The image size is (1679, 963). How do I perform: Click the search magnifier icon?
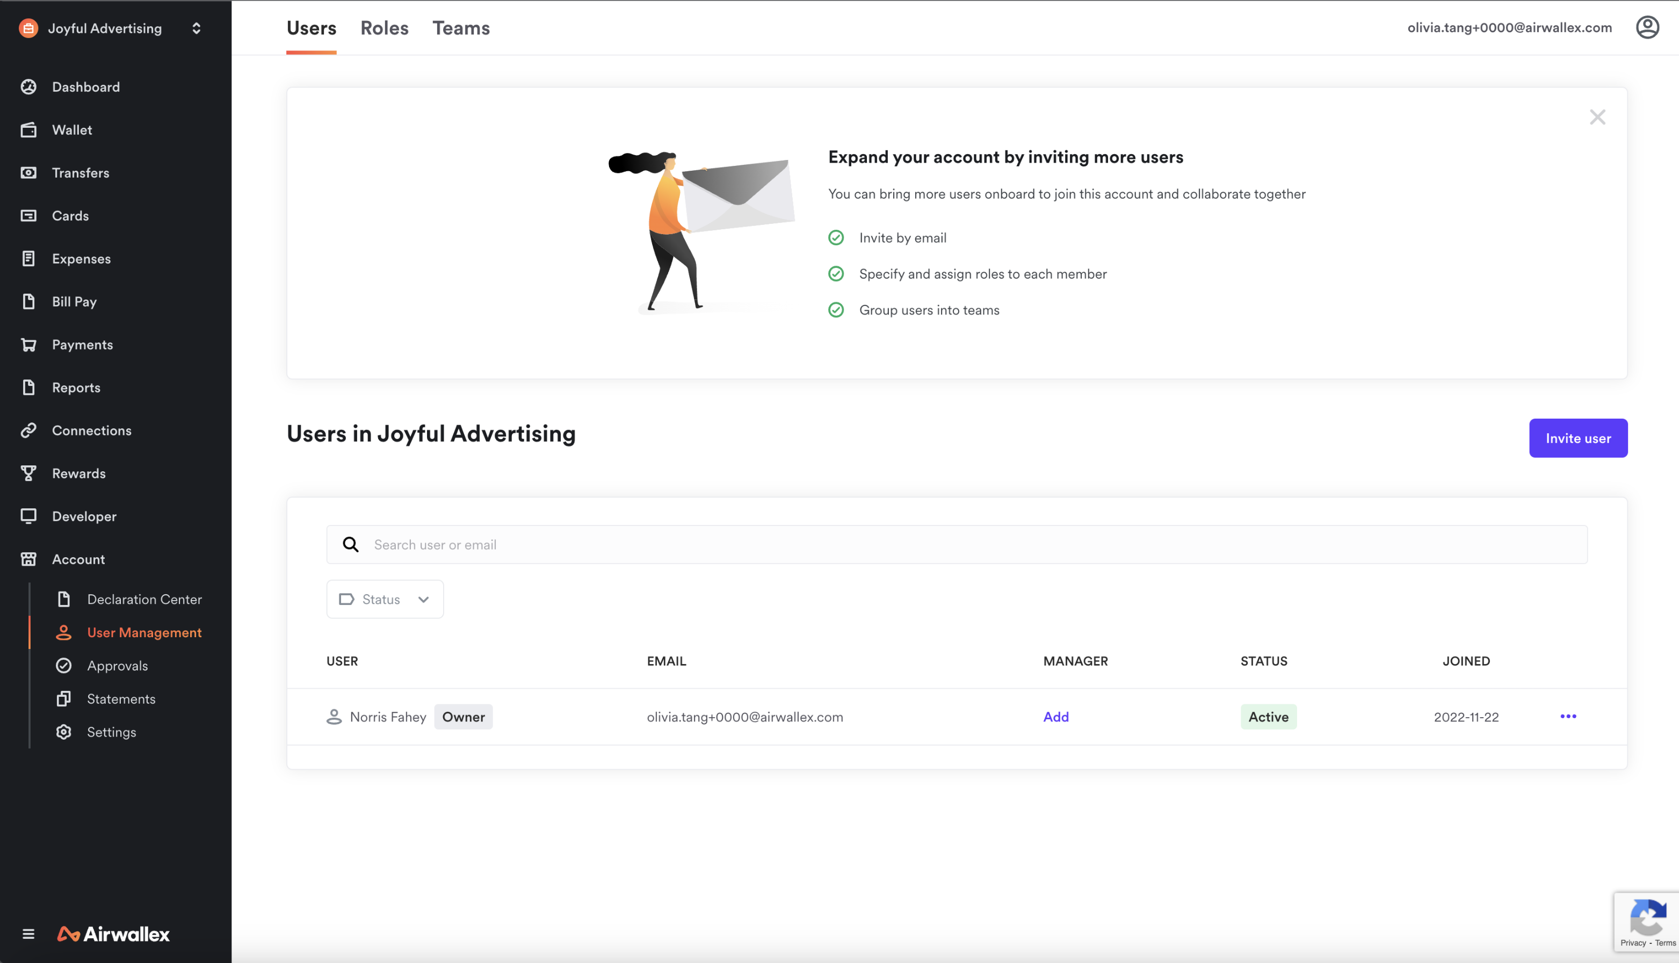351,544
